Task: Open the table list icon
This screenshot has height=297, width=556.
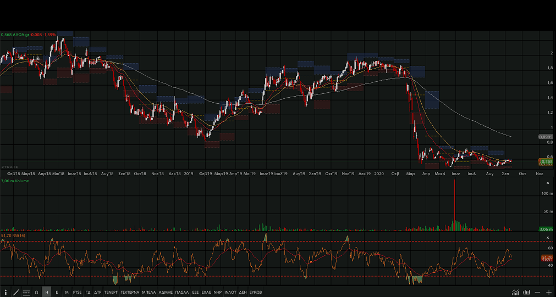Action: (x=26, y=293)
